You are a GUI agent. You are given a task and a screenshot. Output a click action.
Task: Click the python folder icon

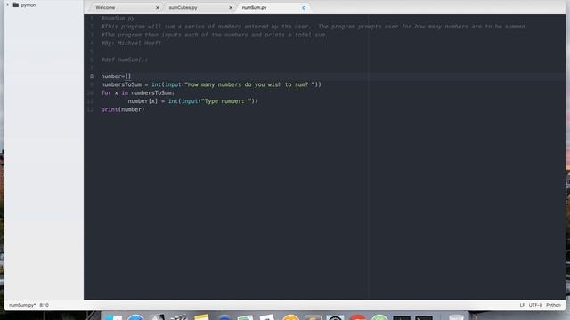[16, 5]
